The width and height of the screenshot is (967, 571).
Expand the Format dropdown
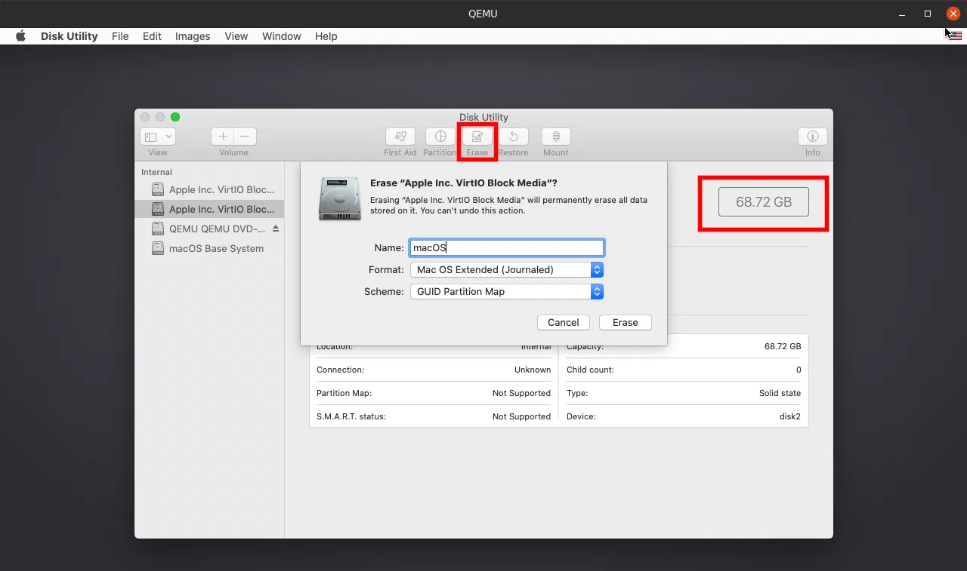coord(506,269)
